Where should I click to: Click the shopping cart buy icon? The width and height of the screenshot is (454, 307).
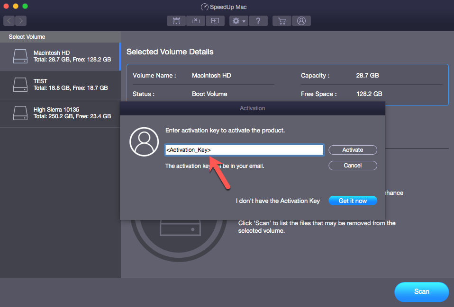281,21
